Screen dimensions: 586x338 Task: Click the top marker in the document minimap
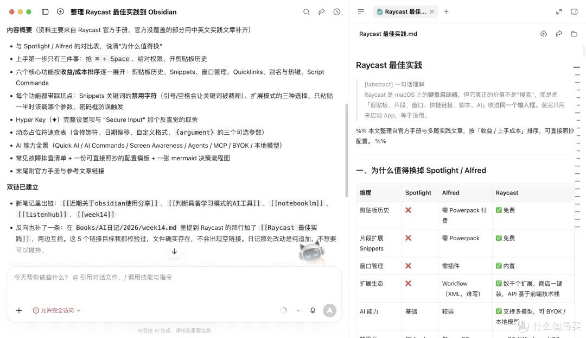pos(577,67)
